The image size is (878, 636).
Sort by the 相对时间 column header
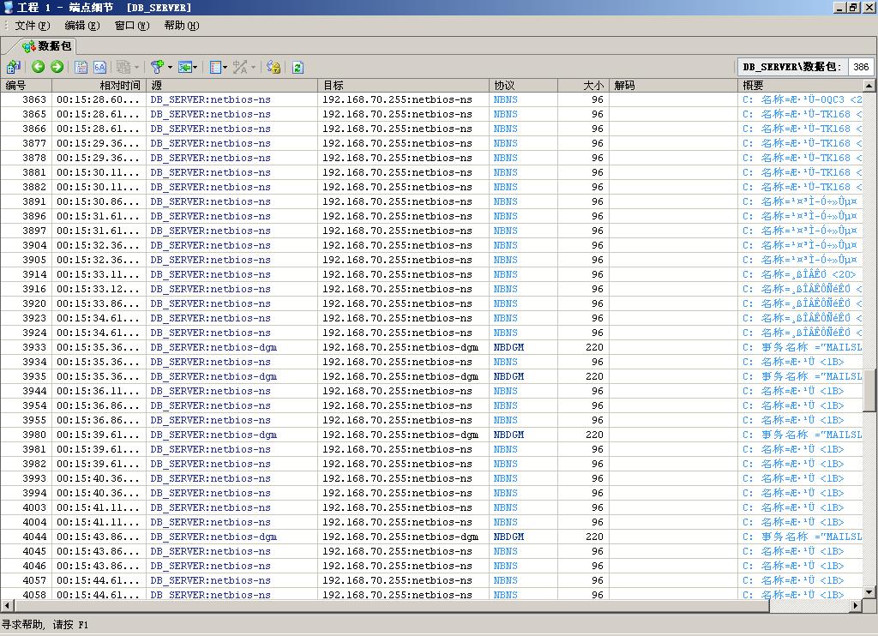99,86
